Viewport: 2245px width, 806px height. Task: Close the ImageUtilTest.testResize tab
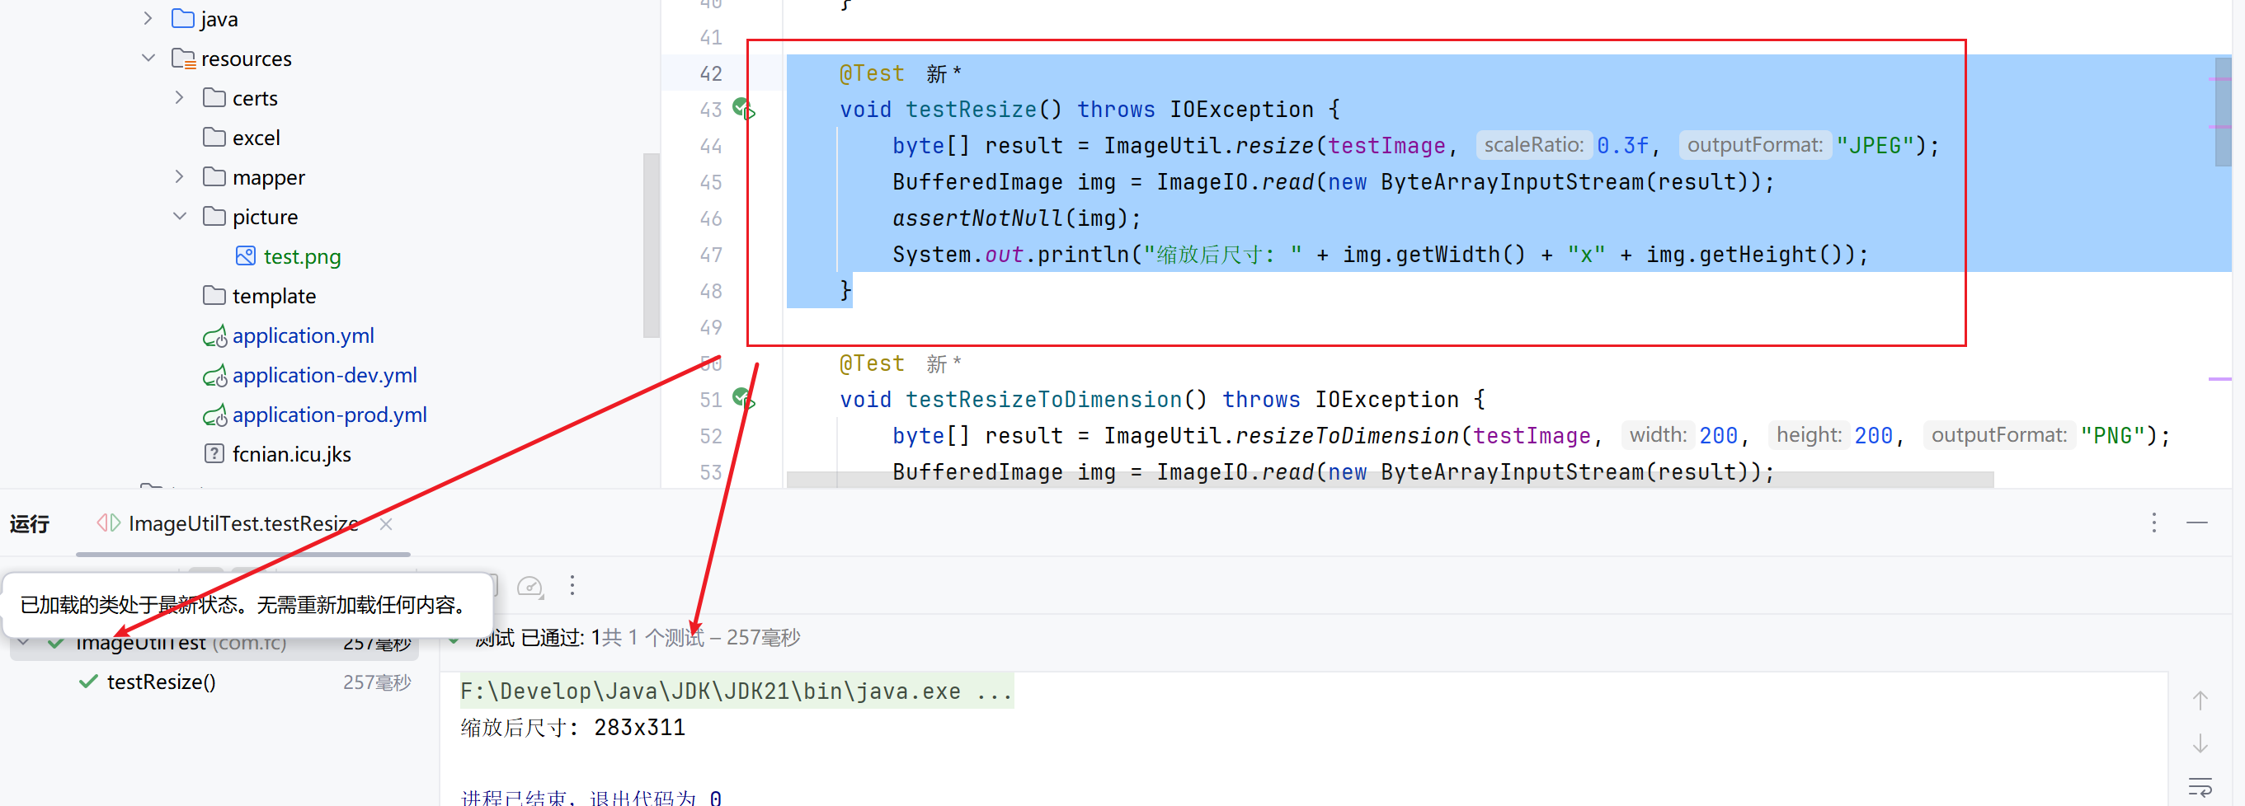click(x=386, y=523)
